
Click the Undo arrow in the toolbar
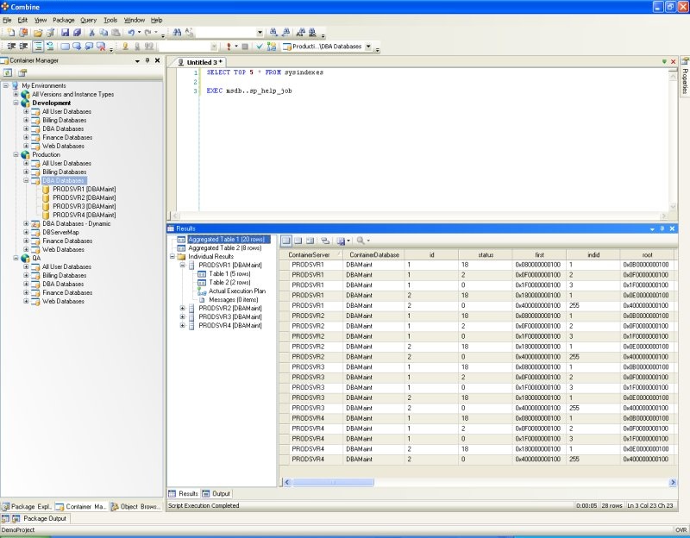pyautogui.click(x=131, y=32)
